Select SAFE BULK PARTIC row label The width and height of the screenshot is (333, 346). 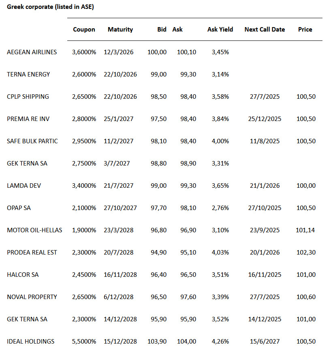click(32, 141)
